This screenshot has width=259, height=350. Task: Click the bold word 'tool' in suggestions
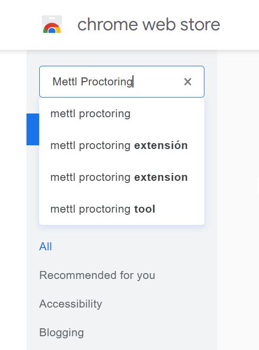click(145, 209)
